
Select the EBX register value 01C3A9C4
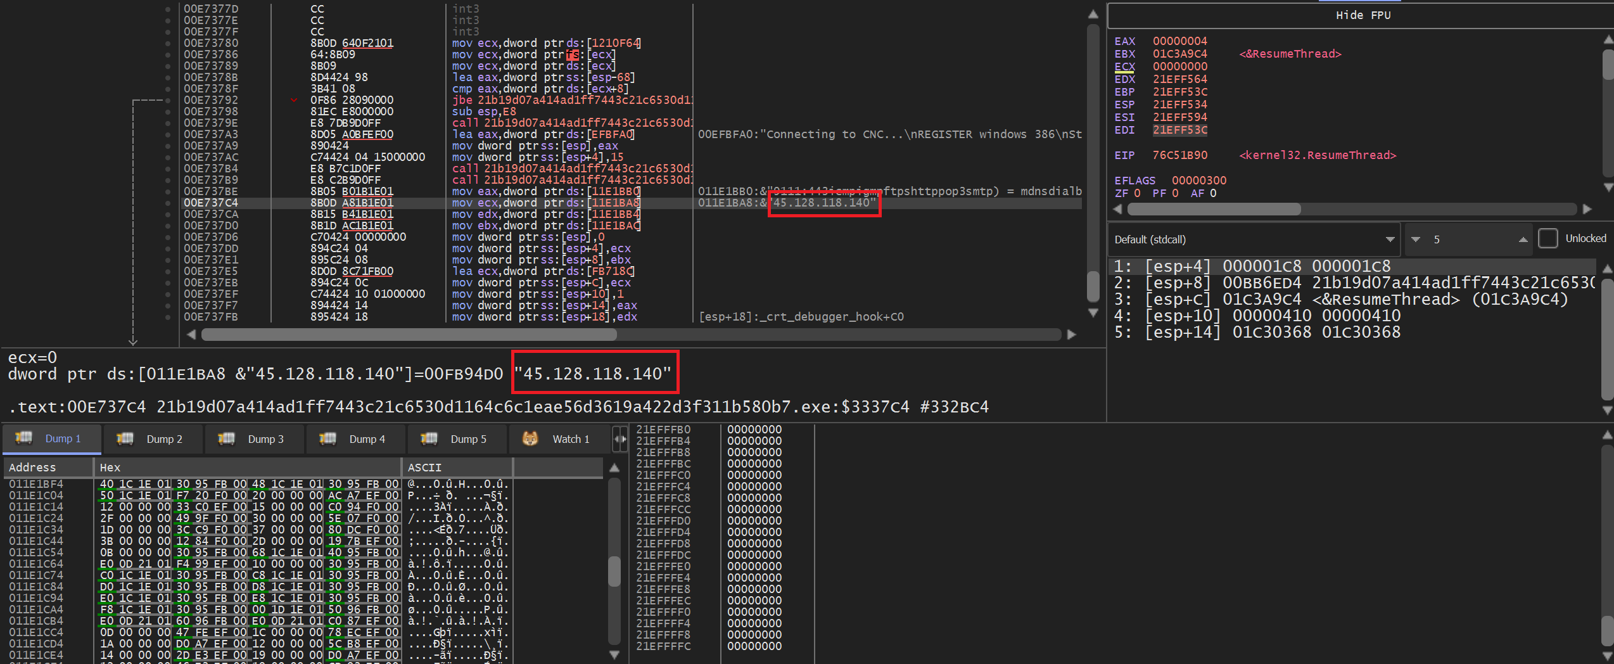1180,54
